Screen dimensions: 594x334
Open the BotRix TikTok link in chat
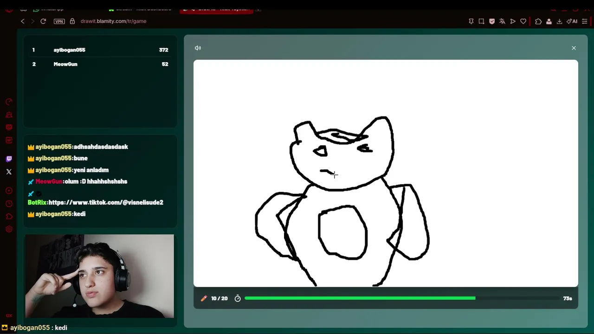pos(106,202)
